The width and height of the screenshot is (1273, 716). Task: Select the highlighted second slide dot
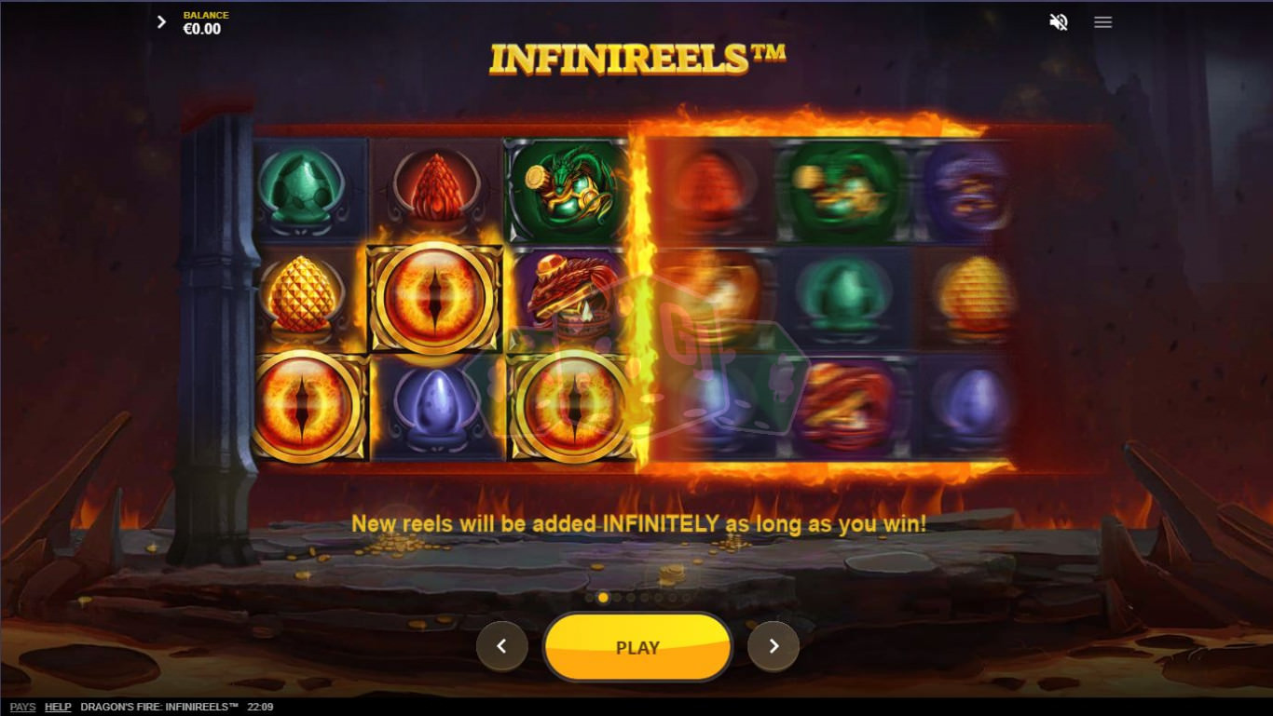(x=603, y=598)
